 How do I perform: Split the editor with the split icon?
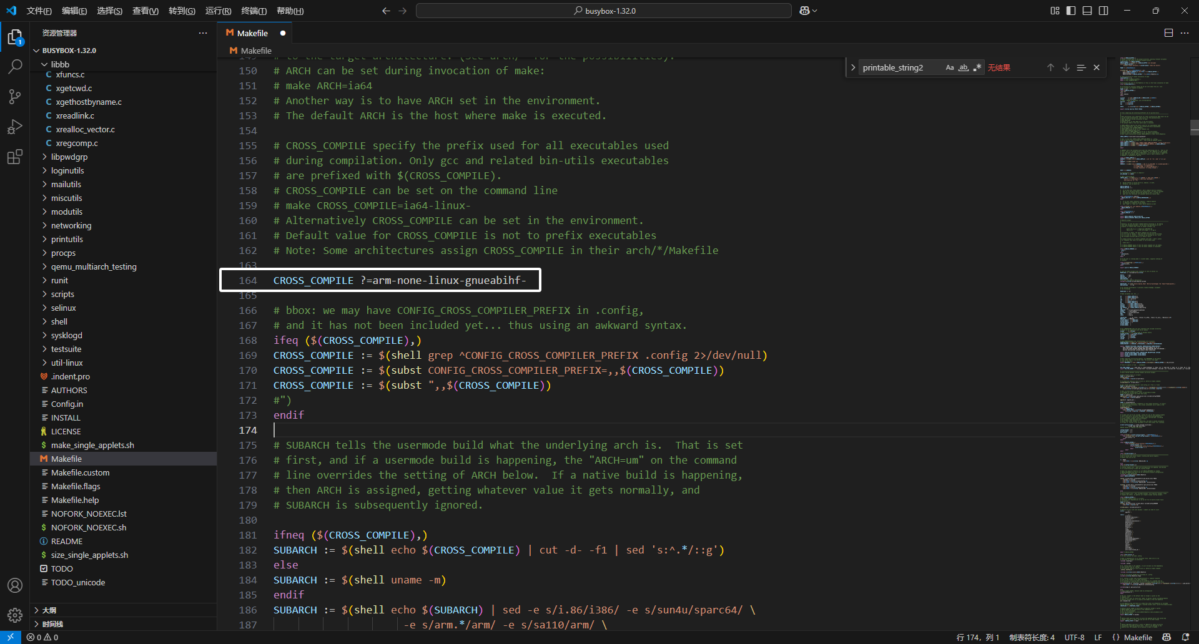tap(1168, 33)
